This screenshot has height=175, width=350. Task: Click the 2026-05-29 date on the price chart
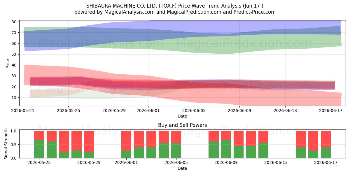pos(114,111)
